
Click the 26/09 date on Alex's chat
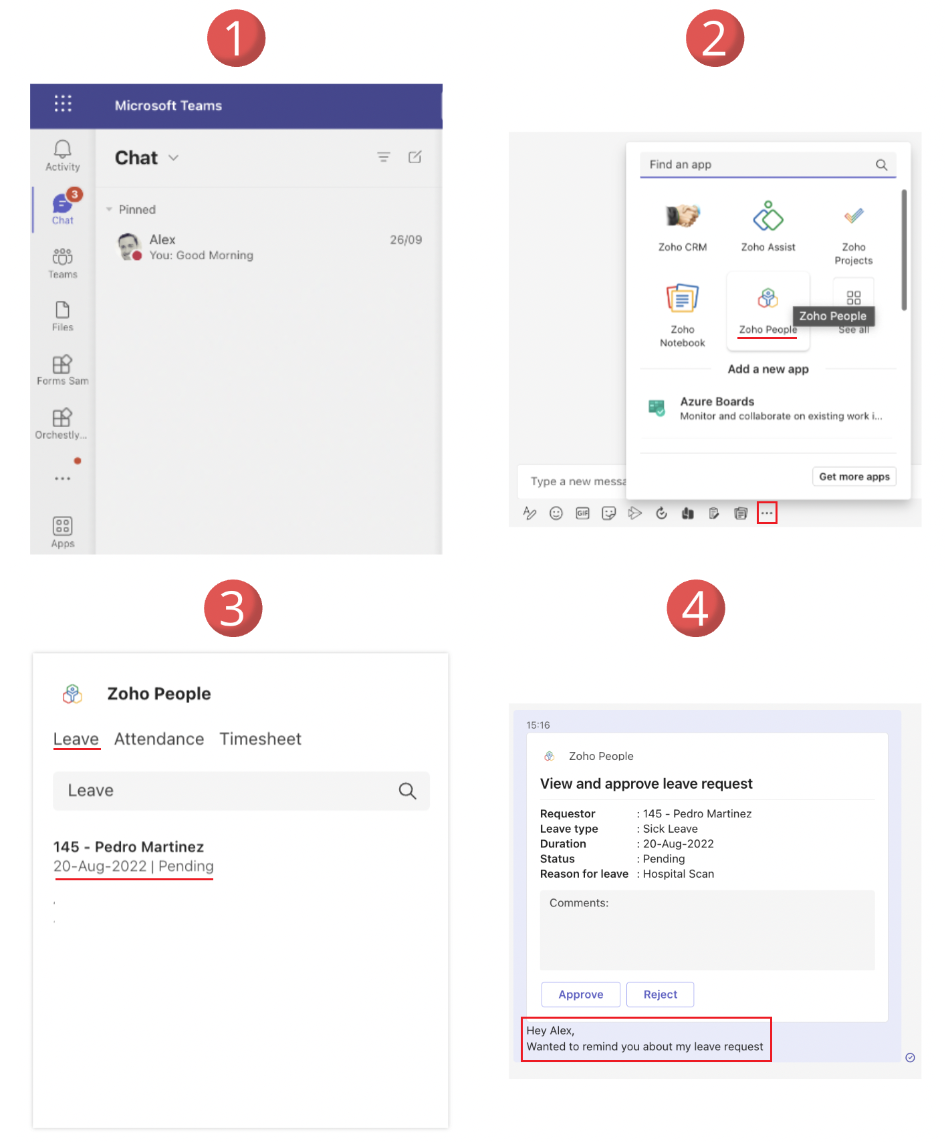(x=406, y=240)
